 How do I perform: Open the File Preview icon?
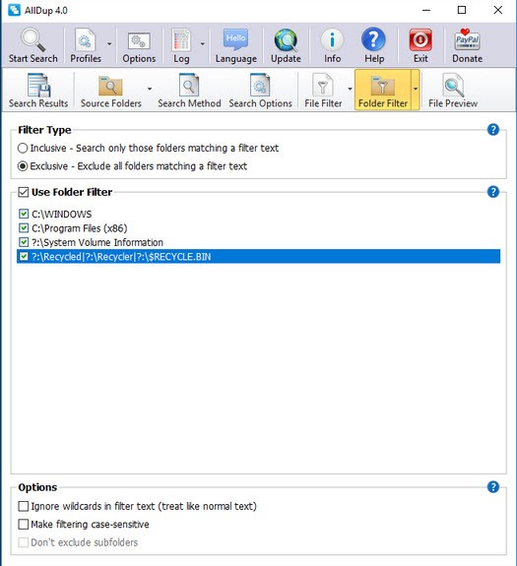[453, 86]
